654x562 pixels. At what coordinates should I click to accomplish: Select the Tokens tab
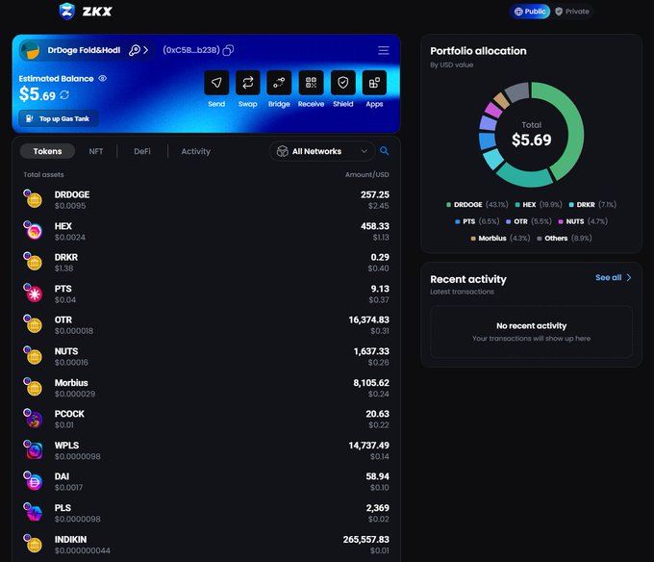[x=47, y=151]
